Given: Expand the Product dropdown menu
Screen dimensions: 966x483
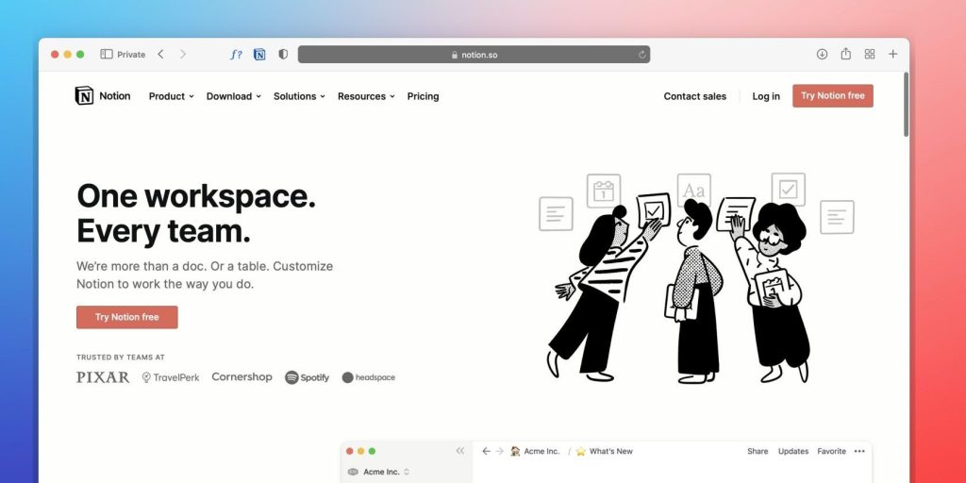Looking at the screenshot, I should pos(172,96).
